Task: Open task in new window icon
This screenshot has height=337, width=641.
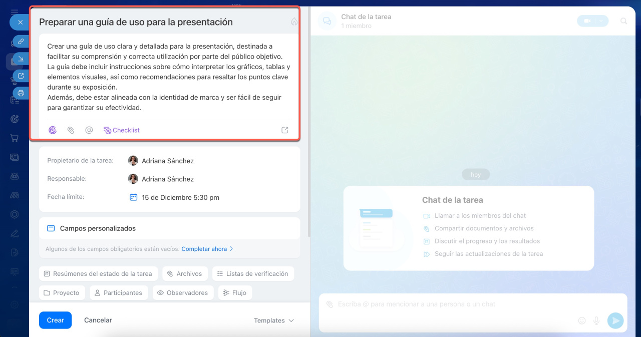Action: [21, 76]
